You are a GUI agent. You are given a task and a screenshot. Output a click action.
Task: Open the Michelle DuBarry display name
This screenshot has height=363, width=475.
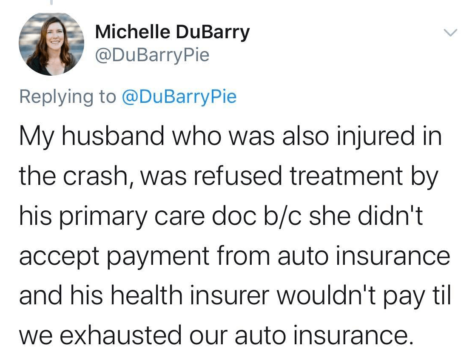[172, 32]
